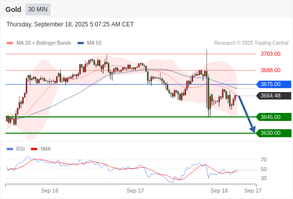Screen dimensions: 293x199
Task: Click the MA 20 Bollinger Bands legend swatch
Action: click(10, 43)
